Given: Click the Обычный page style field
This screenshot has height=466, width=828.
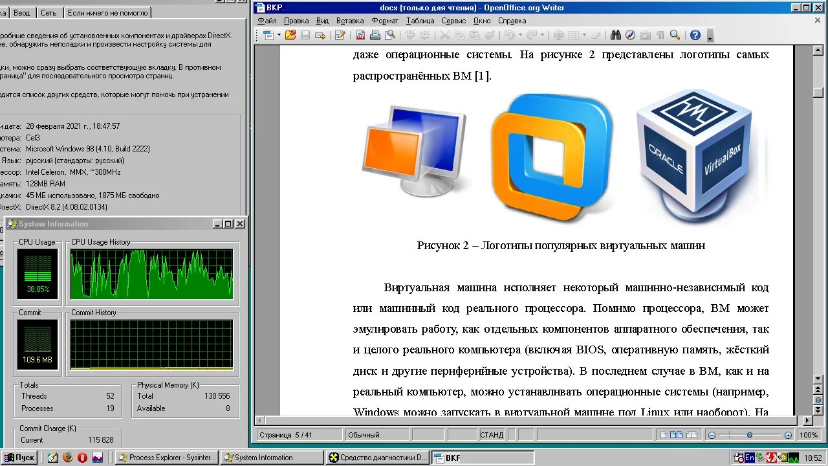Looking at the screenshot, I should [377, 435].
